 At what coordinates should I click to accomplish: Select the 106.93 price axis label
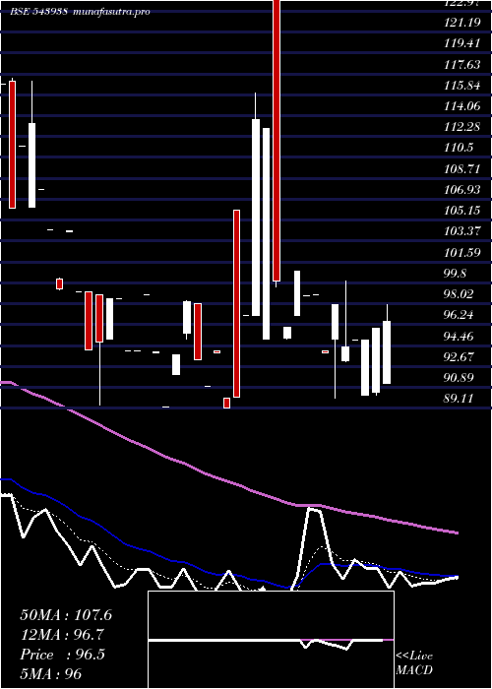tap(461, 189)
